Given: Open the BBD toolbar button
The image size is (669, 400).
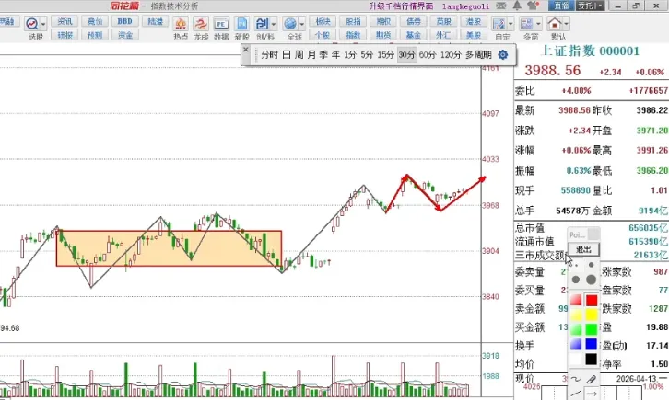Looking at the screenshot, I should click(125, 21).
